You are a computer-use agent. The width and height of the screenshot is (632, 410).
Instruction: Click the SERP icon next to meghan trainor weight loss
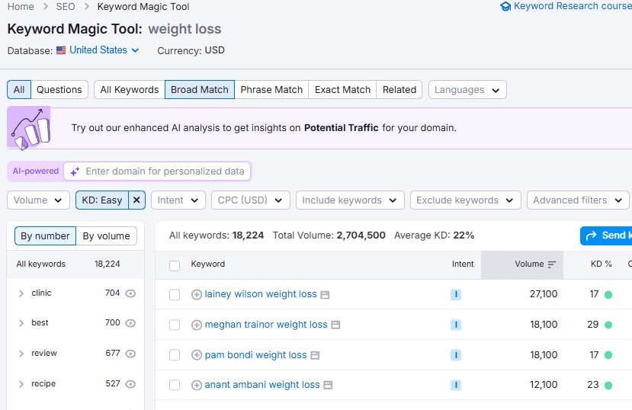(335, 325)
